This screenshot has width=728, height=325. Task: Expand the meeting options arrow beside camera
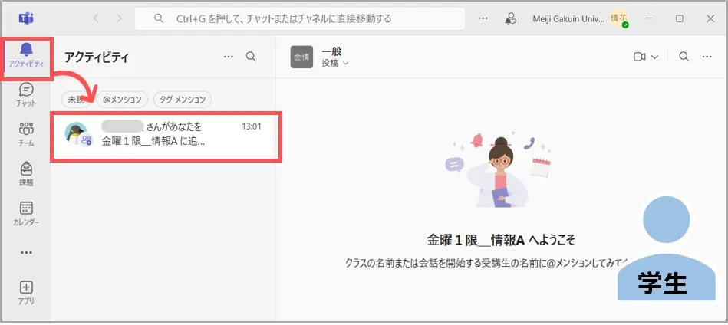pos(654,57)
